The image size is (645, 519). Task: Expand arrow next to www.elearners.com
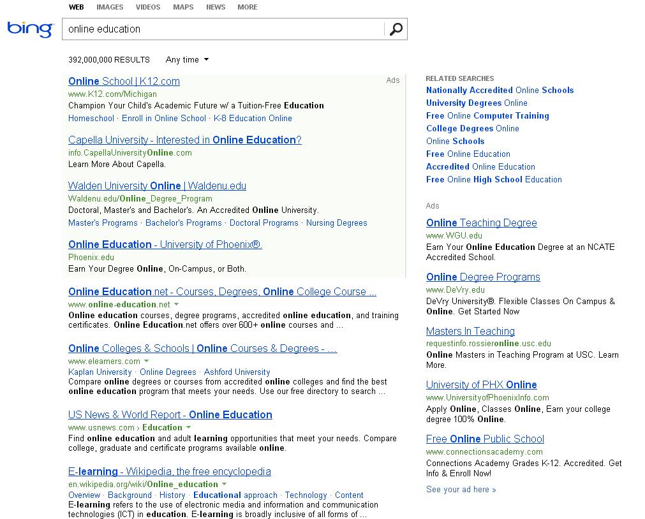146,362
